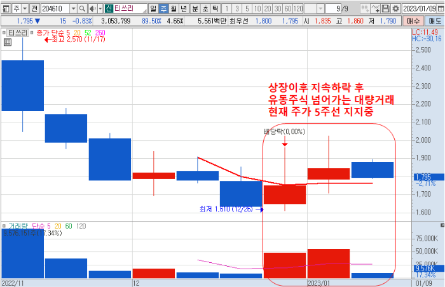Click the open price 1,835 value
Image resolution: width=445 pixels, height=287 pixels.
[x=323, y=21]
